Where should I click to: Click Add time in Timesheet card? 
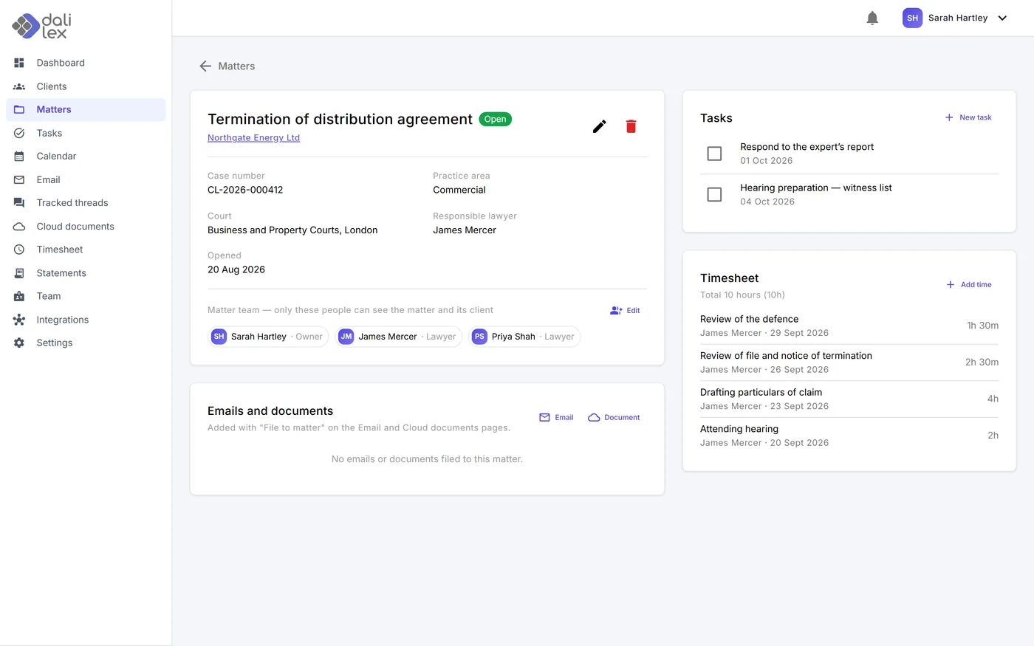(x=969, y=284)
